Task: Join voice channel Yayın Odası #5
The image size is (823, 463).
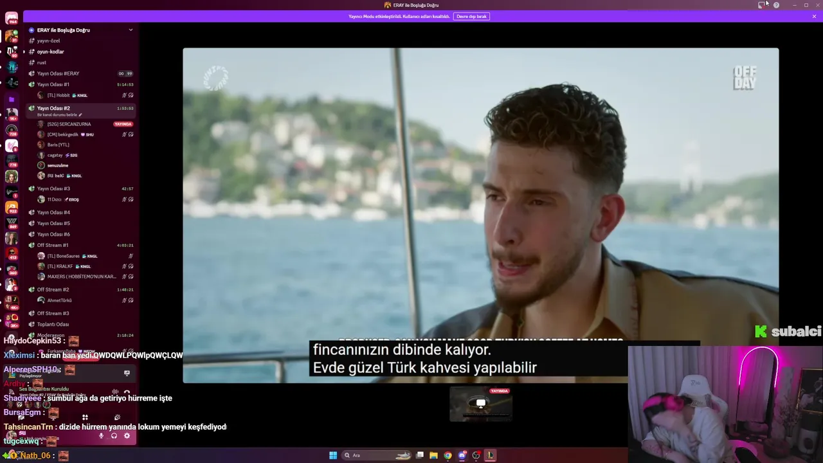Action: tap(80, 223)
